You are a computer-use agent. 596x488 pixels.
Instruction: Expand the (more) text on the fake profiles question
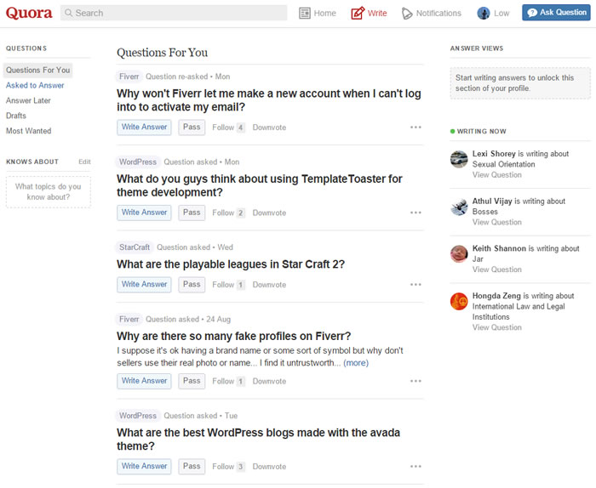pos(356,363)
